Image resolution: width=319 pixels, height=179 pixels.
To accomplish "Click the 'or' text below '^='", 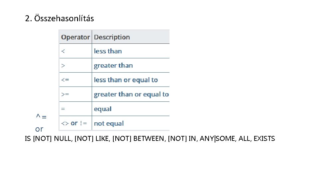I will point(39,129).
